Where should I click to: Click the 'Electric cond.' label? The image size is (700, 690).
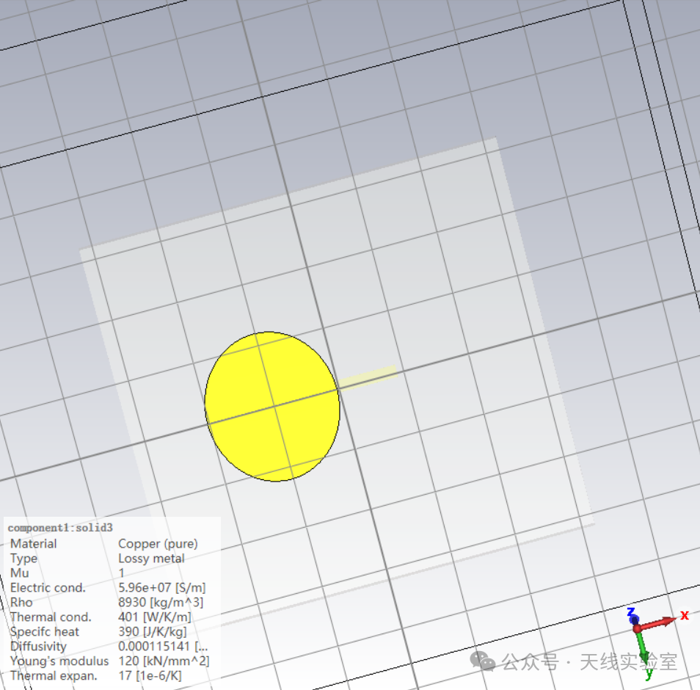[x=47, y=587]
